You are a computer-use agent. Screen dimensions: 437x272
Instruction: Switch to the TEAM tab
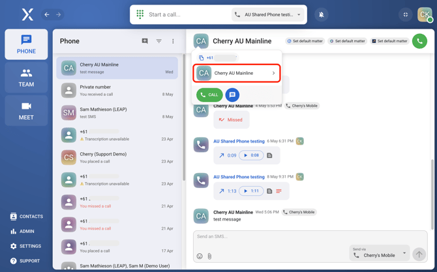point(26,77)
